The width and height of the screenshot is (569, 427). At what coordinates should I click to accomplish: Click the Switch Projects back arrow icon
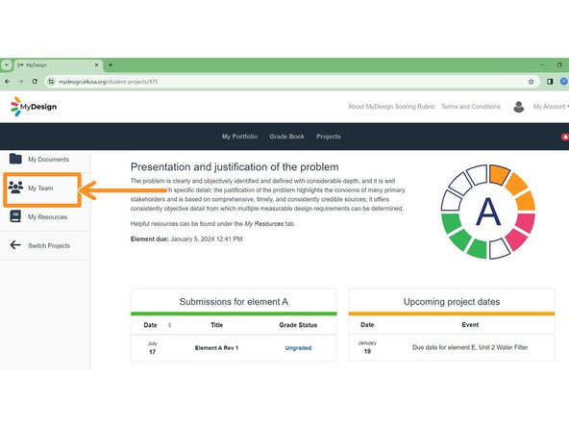15,244
